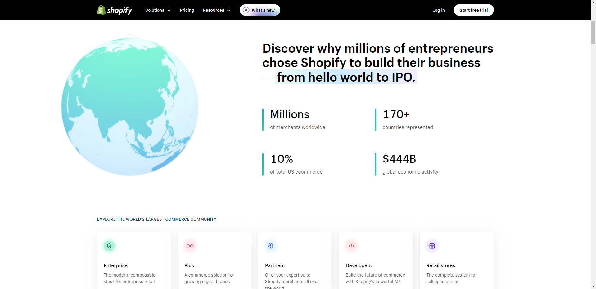Screen dimensions: 596x289
Task: Click the Retail stores storefront icon
Action: tap(432, 246)
